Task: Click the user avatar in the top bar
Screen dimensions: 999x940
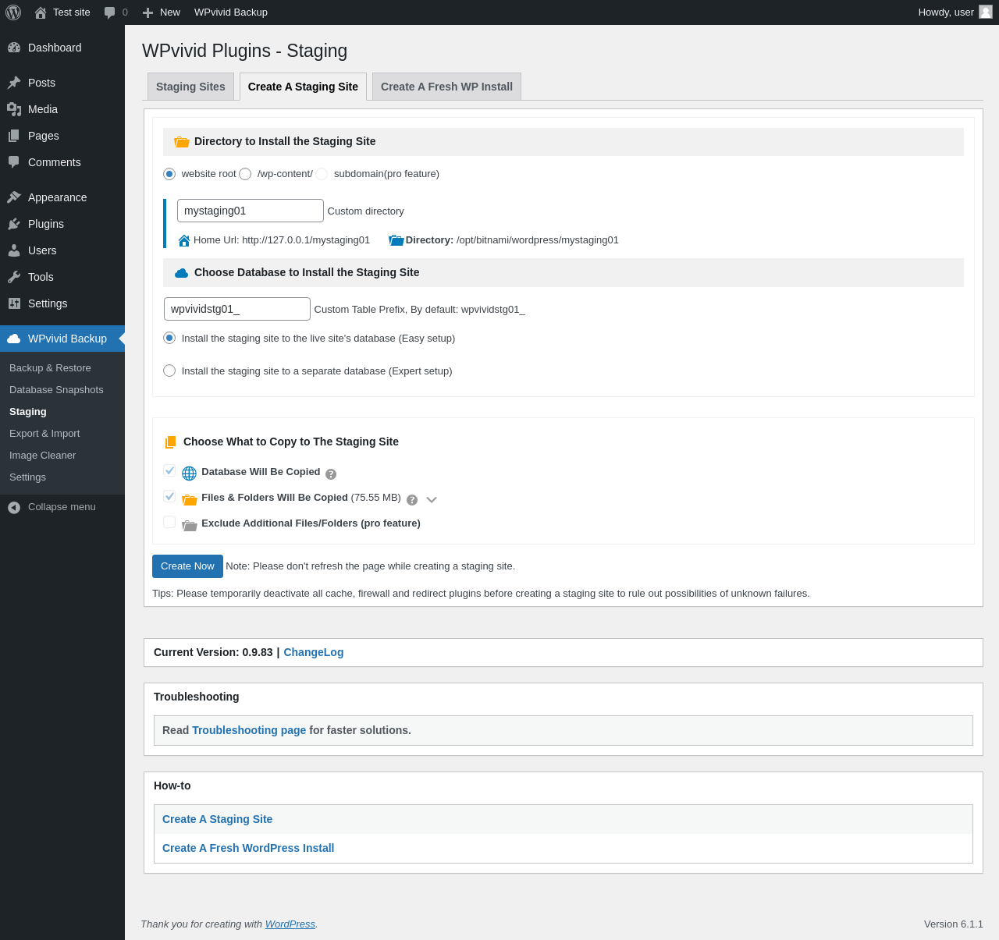Action: (x=986, y=12)
